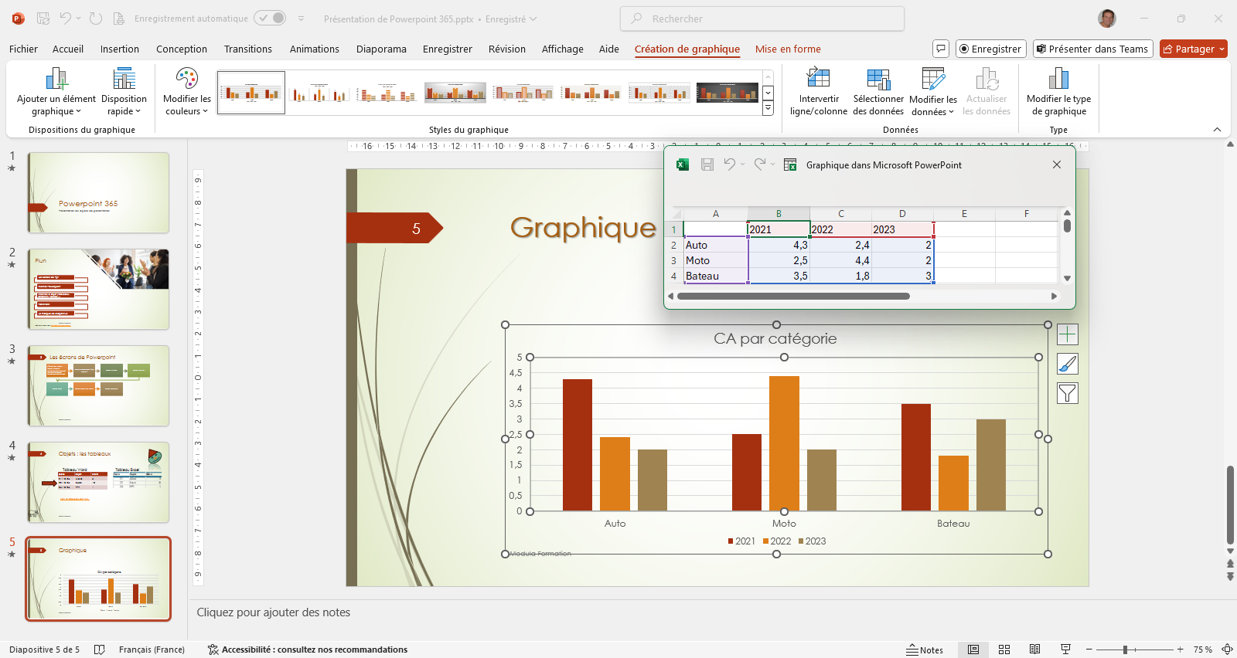This screenshot has width=1237, height=658.
Task: Close the chart data window
Action: 1057,164
